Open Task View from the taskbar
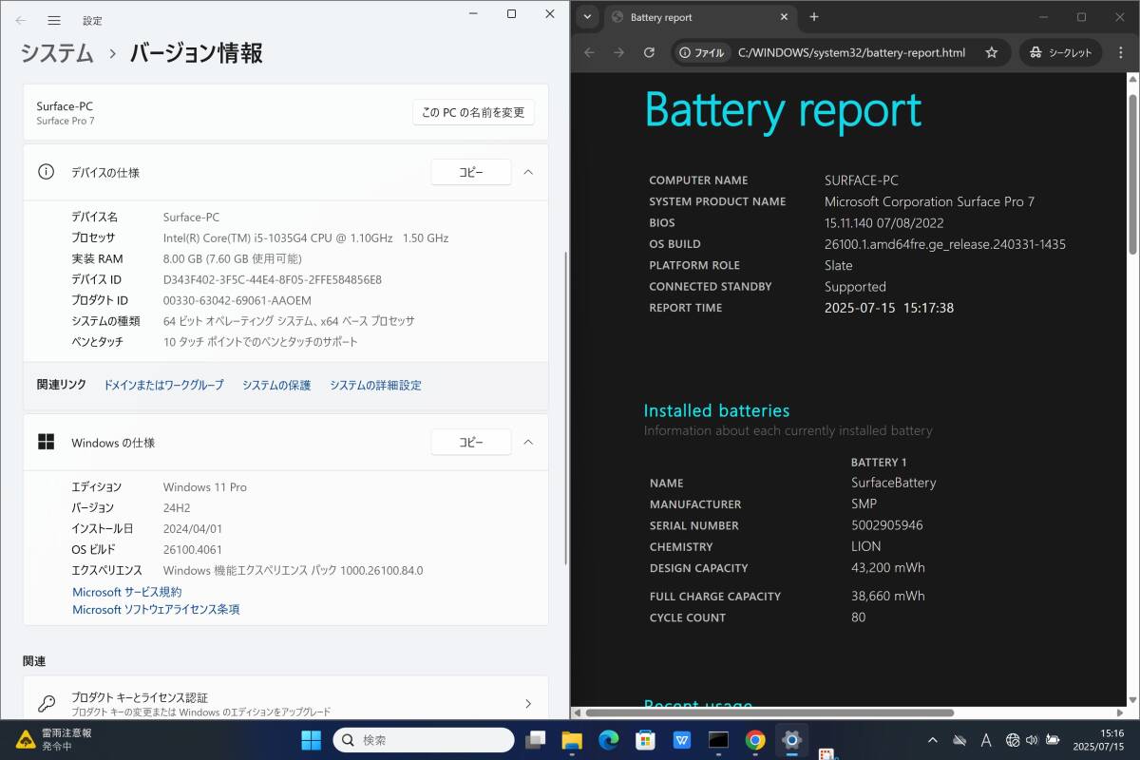The width and height of the screenshot is (1140, 760). [536, 739]
